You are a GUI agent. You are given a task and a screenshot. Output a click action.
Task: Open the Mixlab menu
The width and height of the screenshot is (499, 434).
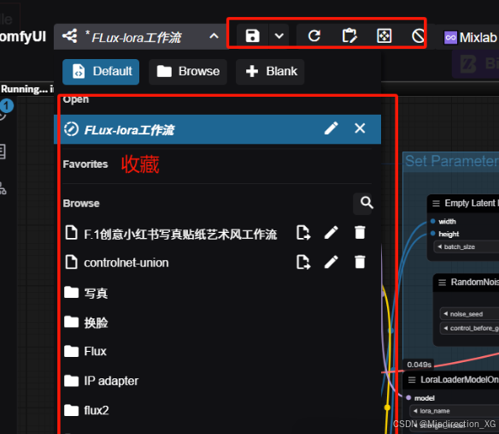(x=470, y=38)
